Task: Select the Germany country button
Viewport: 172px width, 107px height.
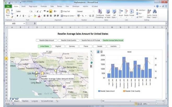Action: (72, 46)
